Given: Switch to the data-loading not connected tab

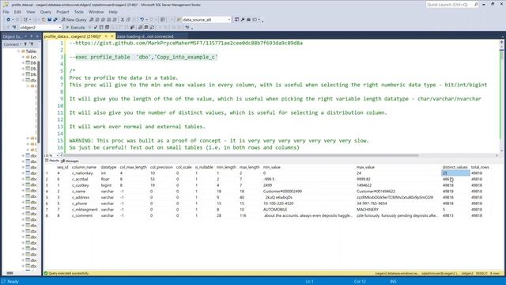Looking at the screenshot, I should [145, 36].
